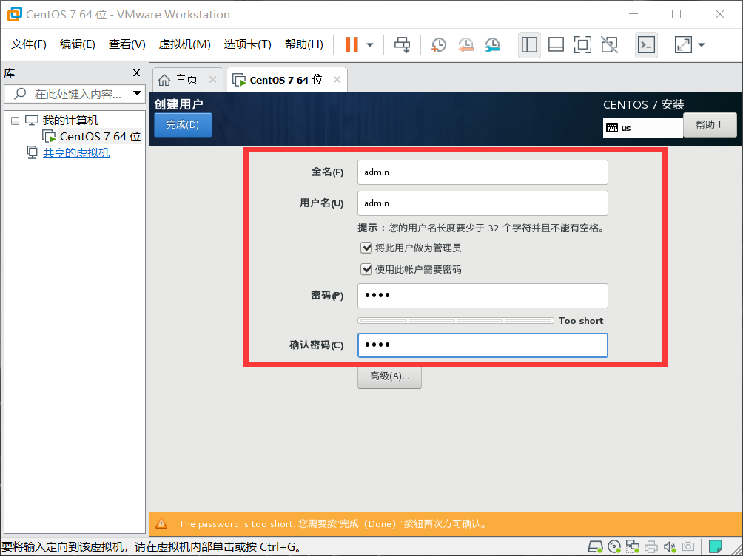Close the CentOS 7 64 位 tab
Viewport: 743px width, 556px height.
pos(337,80)
